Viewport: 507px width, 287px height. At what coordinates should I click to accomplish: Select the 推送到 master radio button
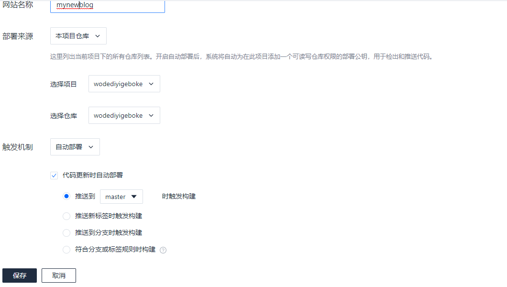tap(66, 196)
